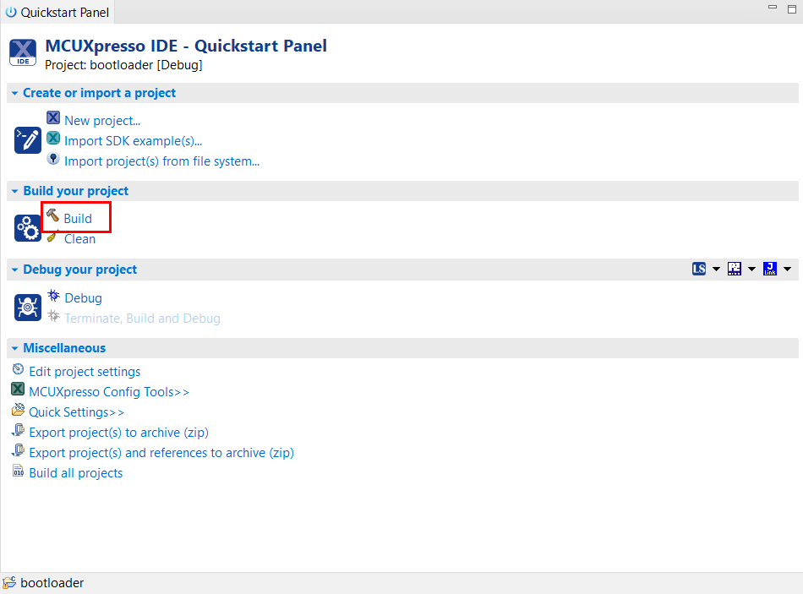Click the LinkServer (LS) debug icon

coord(699,270)
